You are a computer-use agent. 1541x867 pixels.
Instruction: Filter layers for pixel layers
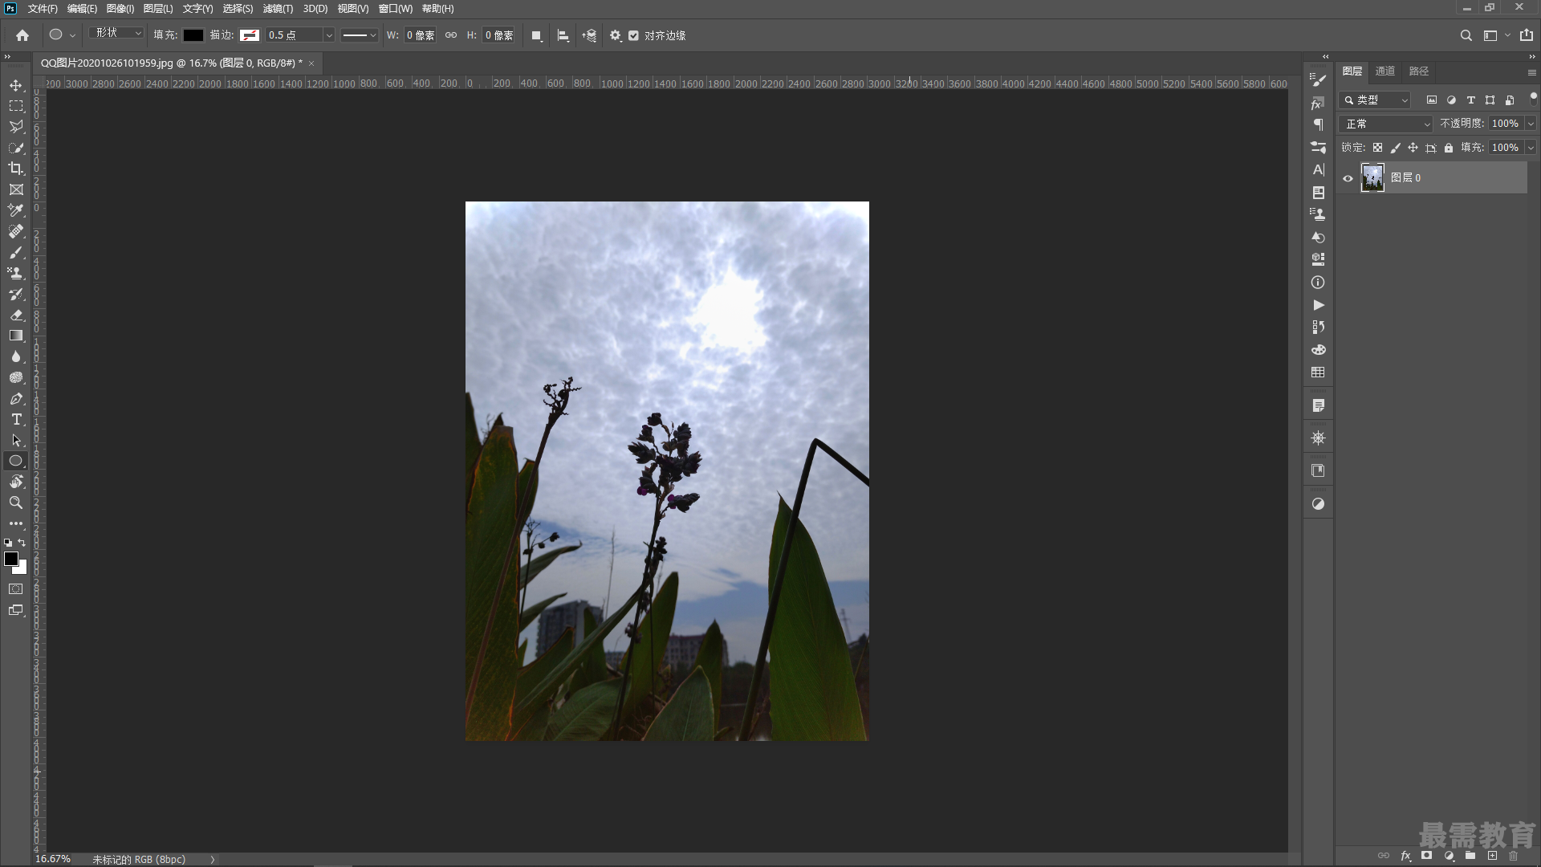click(x=1431, y=100)
